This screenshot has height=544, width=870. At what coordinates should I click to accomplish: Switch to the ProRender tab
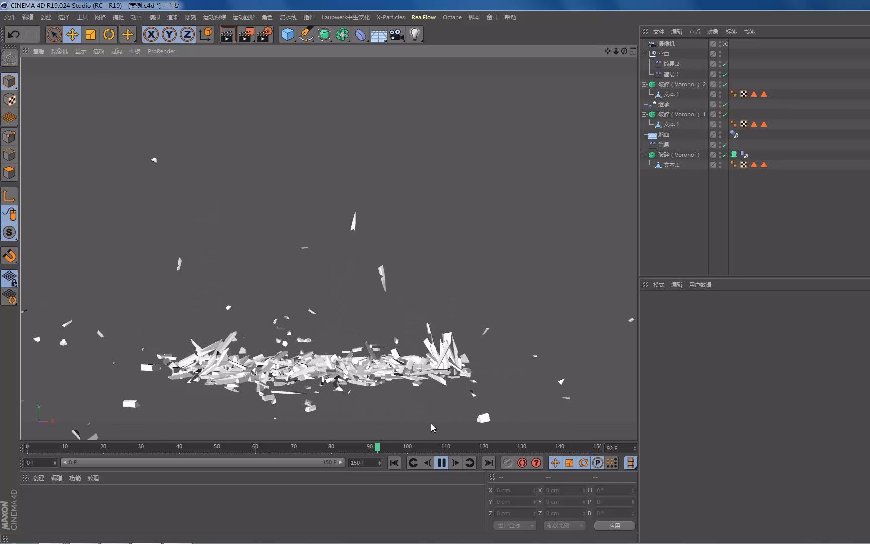(x=161, y=51)
